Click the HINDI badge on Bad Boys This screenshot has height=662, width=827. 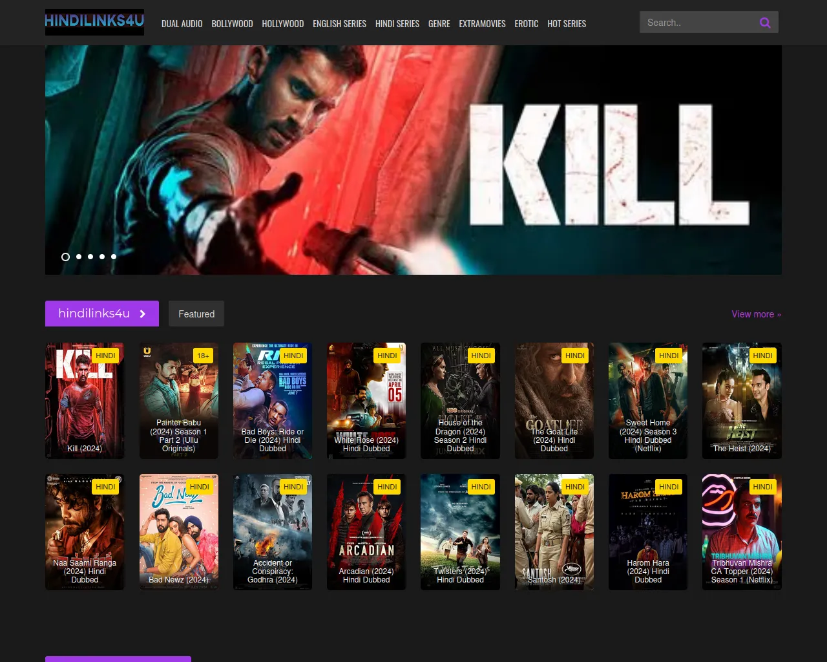(x=293, y=356)
